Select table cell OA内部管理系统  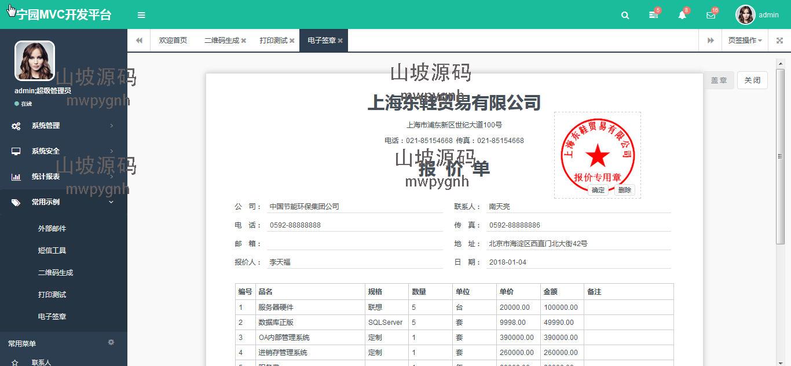[x=310, y=338]
